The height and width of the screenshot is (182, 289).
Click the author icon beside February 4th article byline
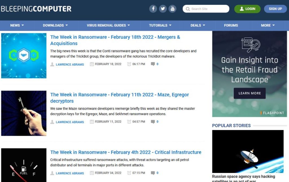[52, 173]
